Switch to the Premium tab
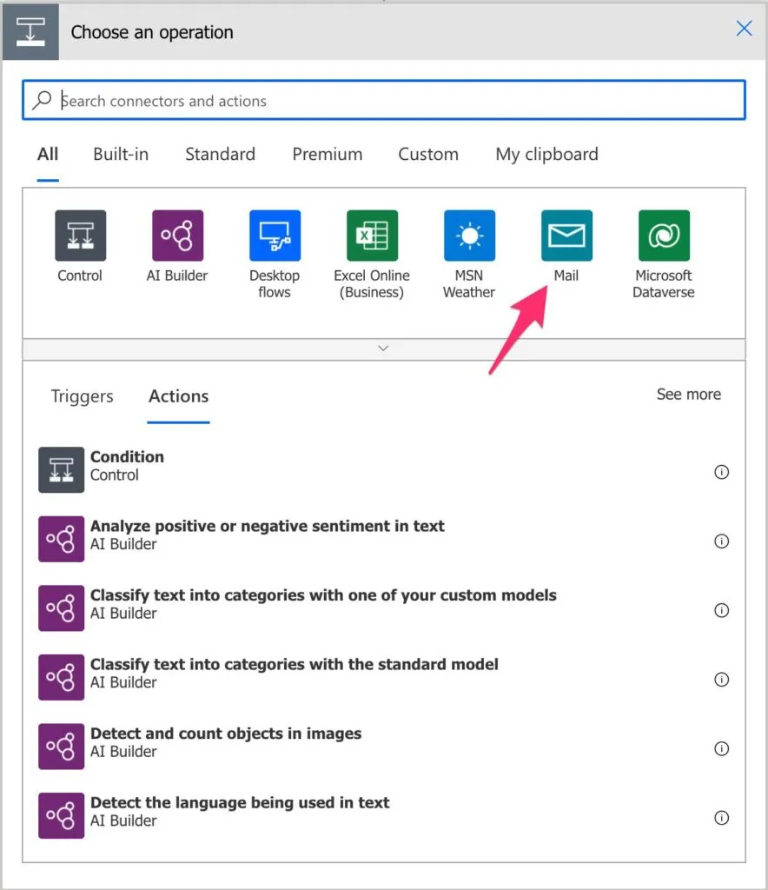The image size is (768, 890). click(x=327, y=155)
